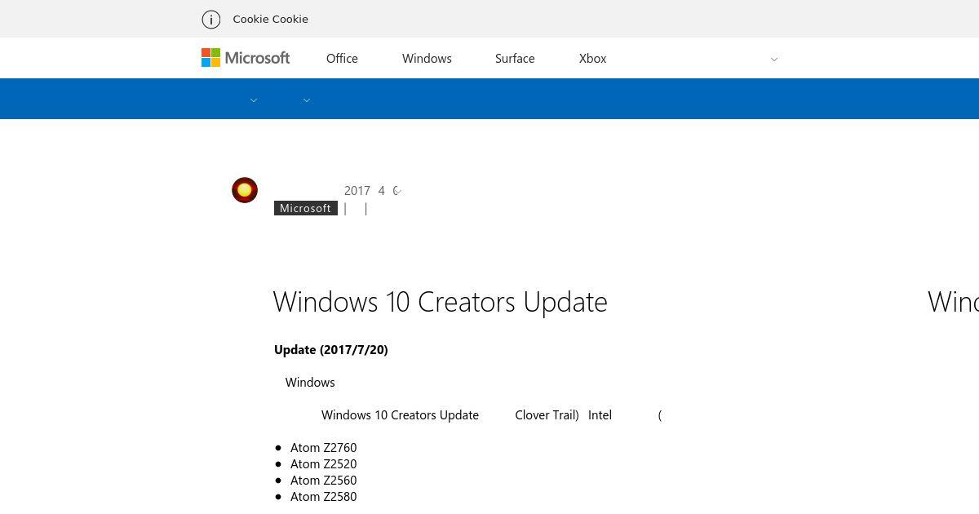Click the Atom Z2580 list item
979x514 pixels.
coord(323,497)
